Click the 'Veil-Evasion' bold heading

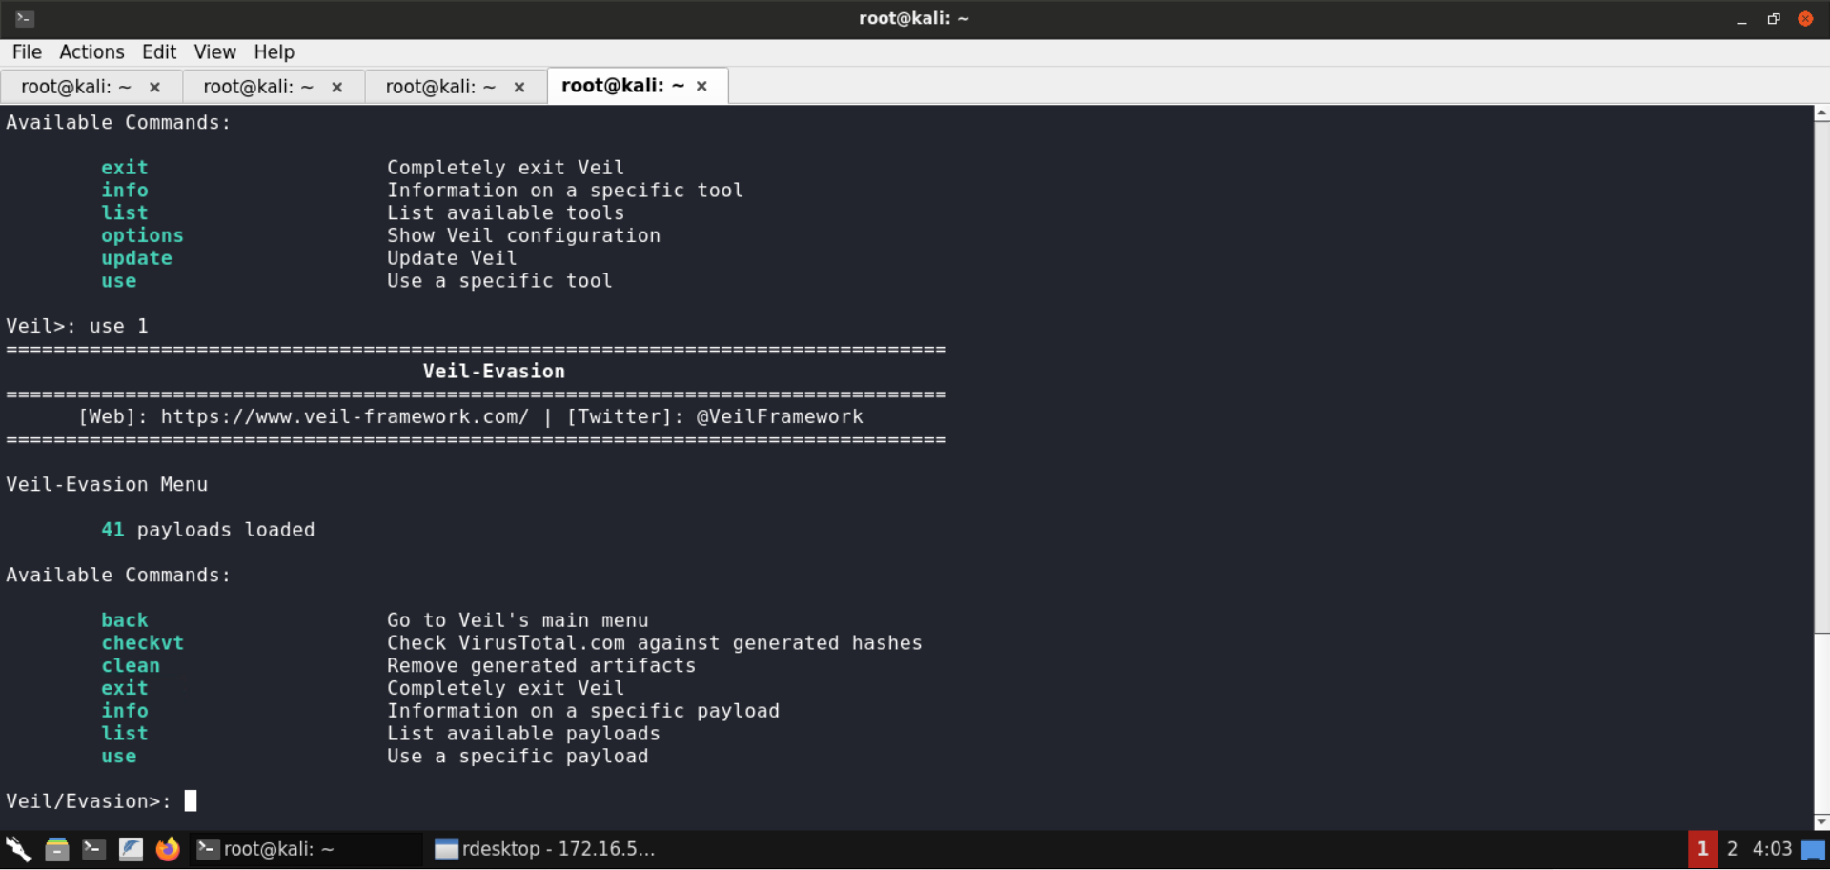click(494, 372)
